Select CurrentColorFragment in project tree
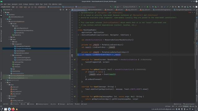 tap(23, 58)
